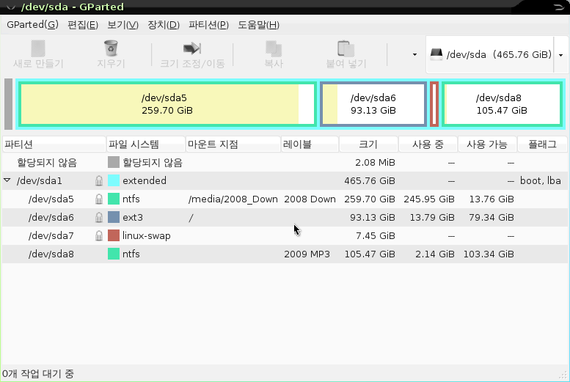The width and height of the screenshot is (570, 382).
Task: Click the 'boot, lba' flags cell
Action: click(x=541, y=180)
